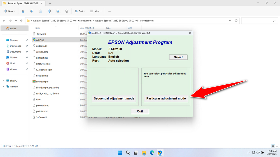Click the Select button in Adjustment Program
This screenshot has height=157, width=280.
[x=178, y=57]
